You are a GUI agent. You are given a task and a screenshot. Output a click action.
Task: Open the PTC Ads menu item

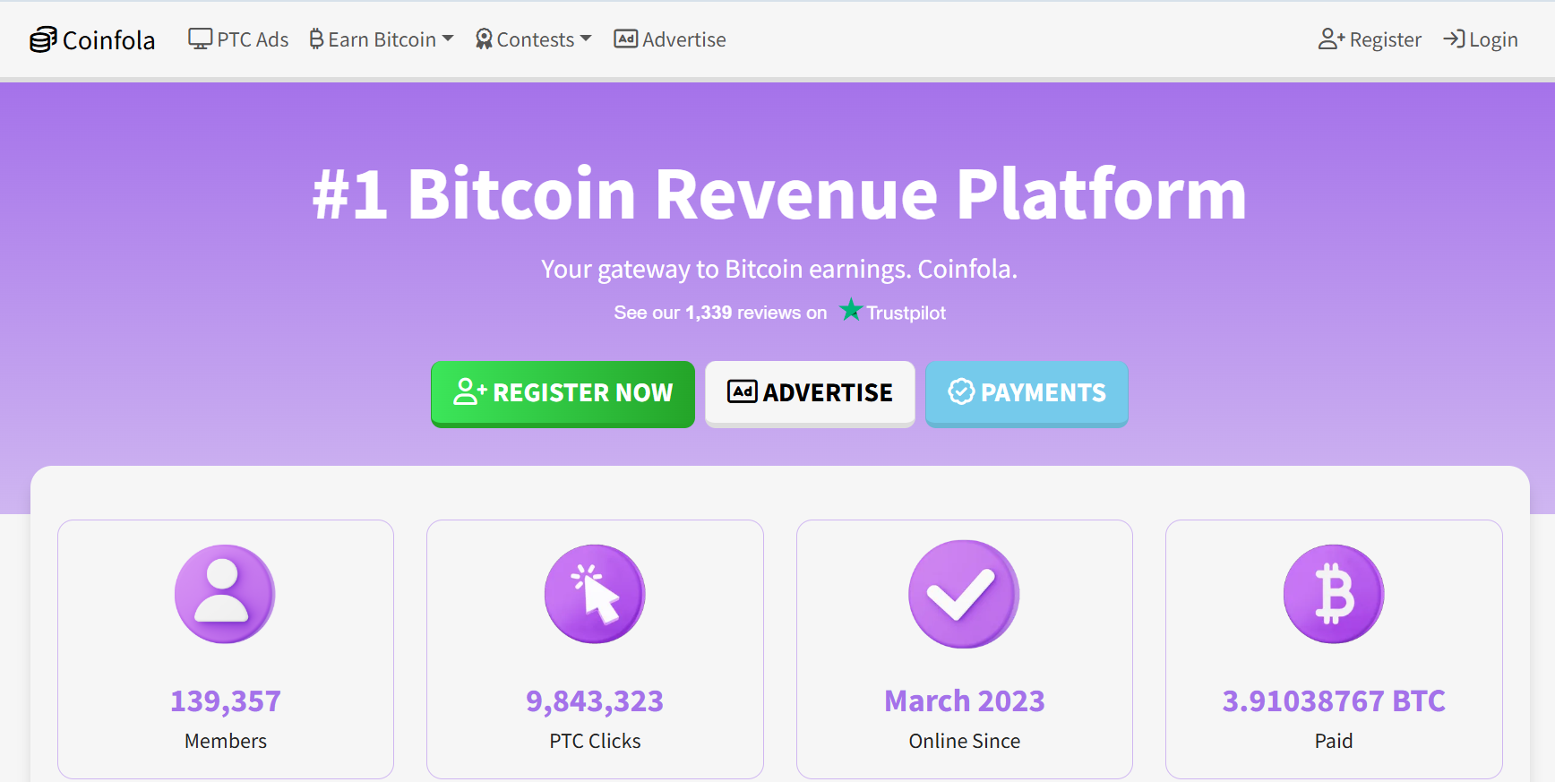pos(238,39)
